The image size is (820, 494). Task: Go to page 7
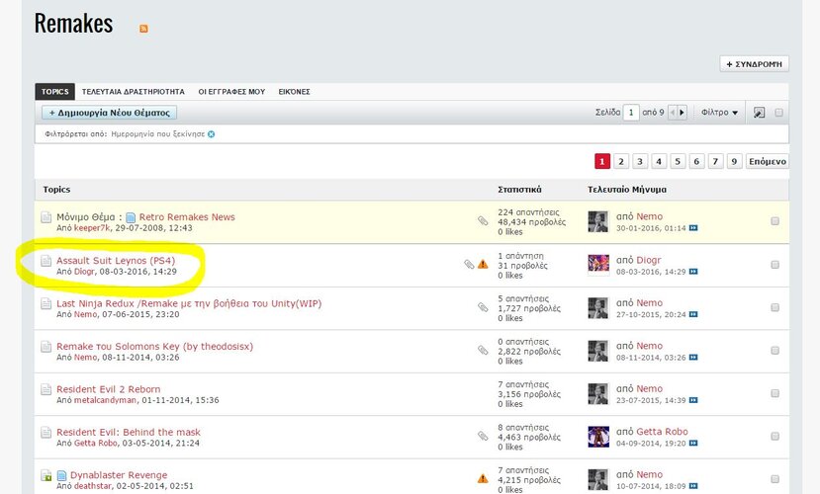(715, 161)
